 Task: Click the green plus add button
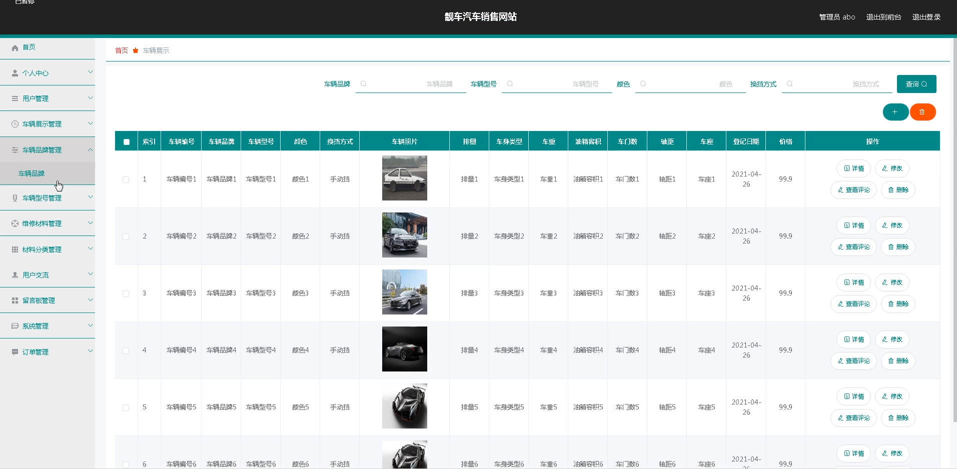coord(895,112)
